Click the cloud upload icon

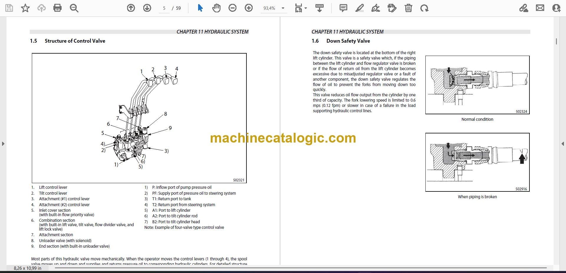pos(41,8)
